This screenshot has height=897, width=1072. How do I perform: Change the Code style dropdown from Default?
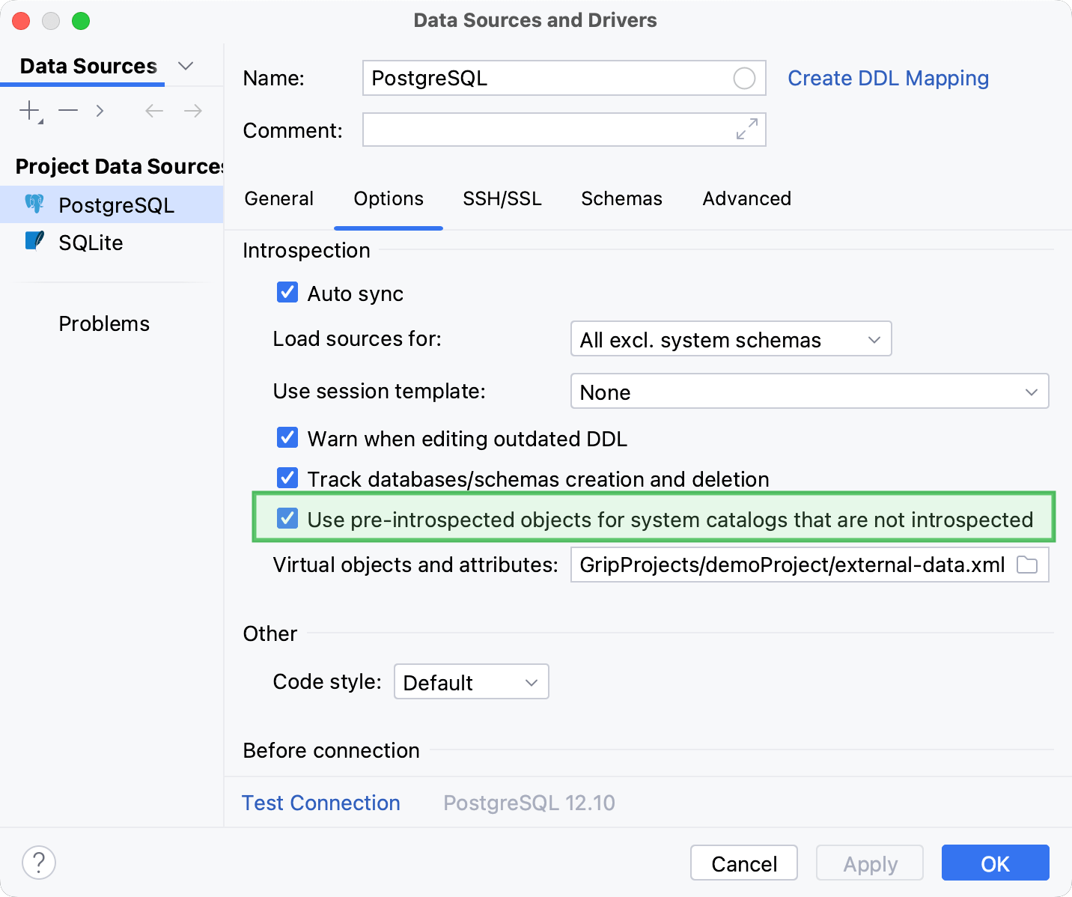tap(471, 682)
